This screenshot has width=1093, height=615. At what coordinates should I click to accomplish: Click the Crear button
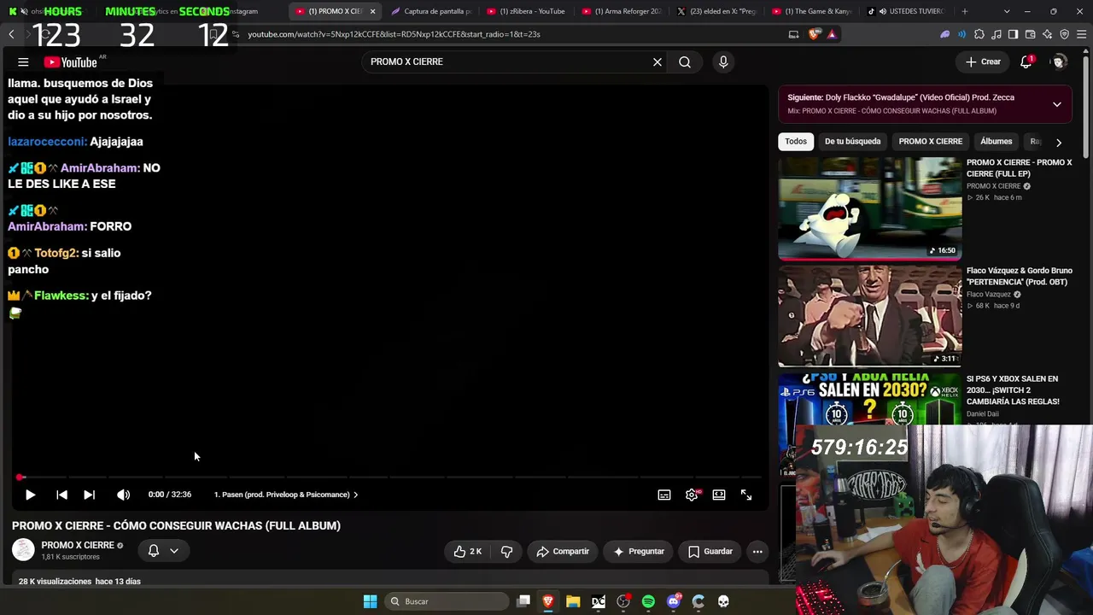coord(983,61)
